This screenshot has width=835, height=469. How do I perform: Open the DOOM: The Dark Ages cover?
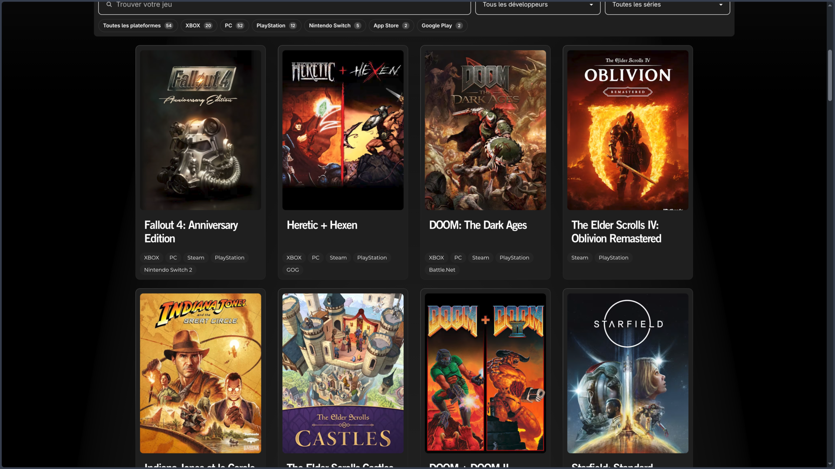point(485,130)
